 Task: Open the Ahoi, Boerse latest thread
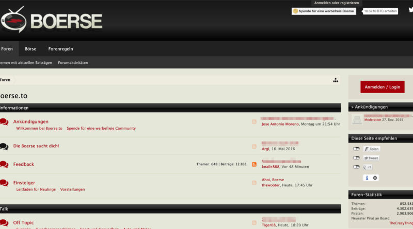tap(273, 180)
